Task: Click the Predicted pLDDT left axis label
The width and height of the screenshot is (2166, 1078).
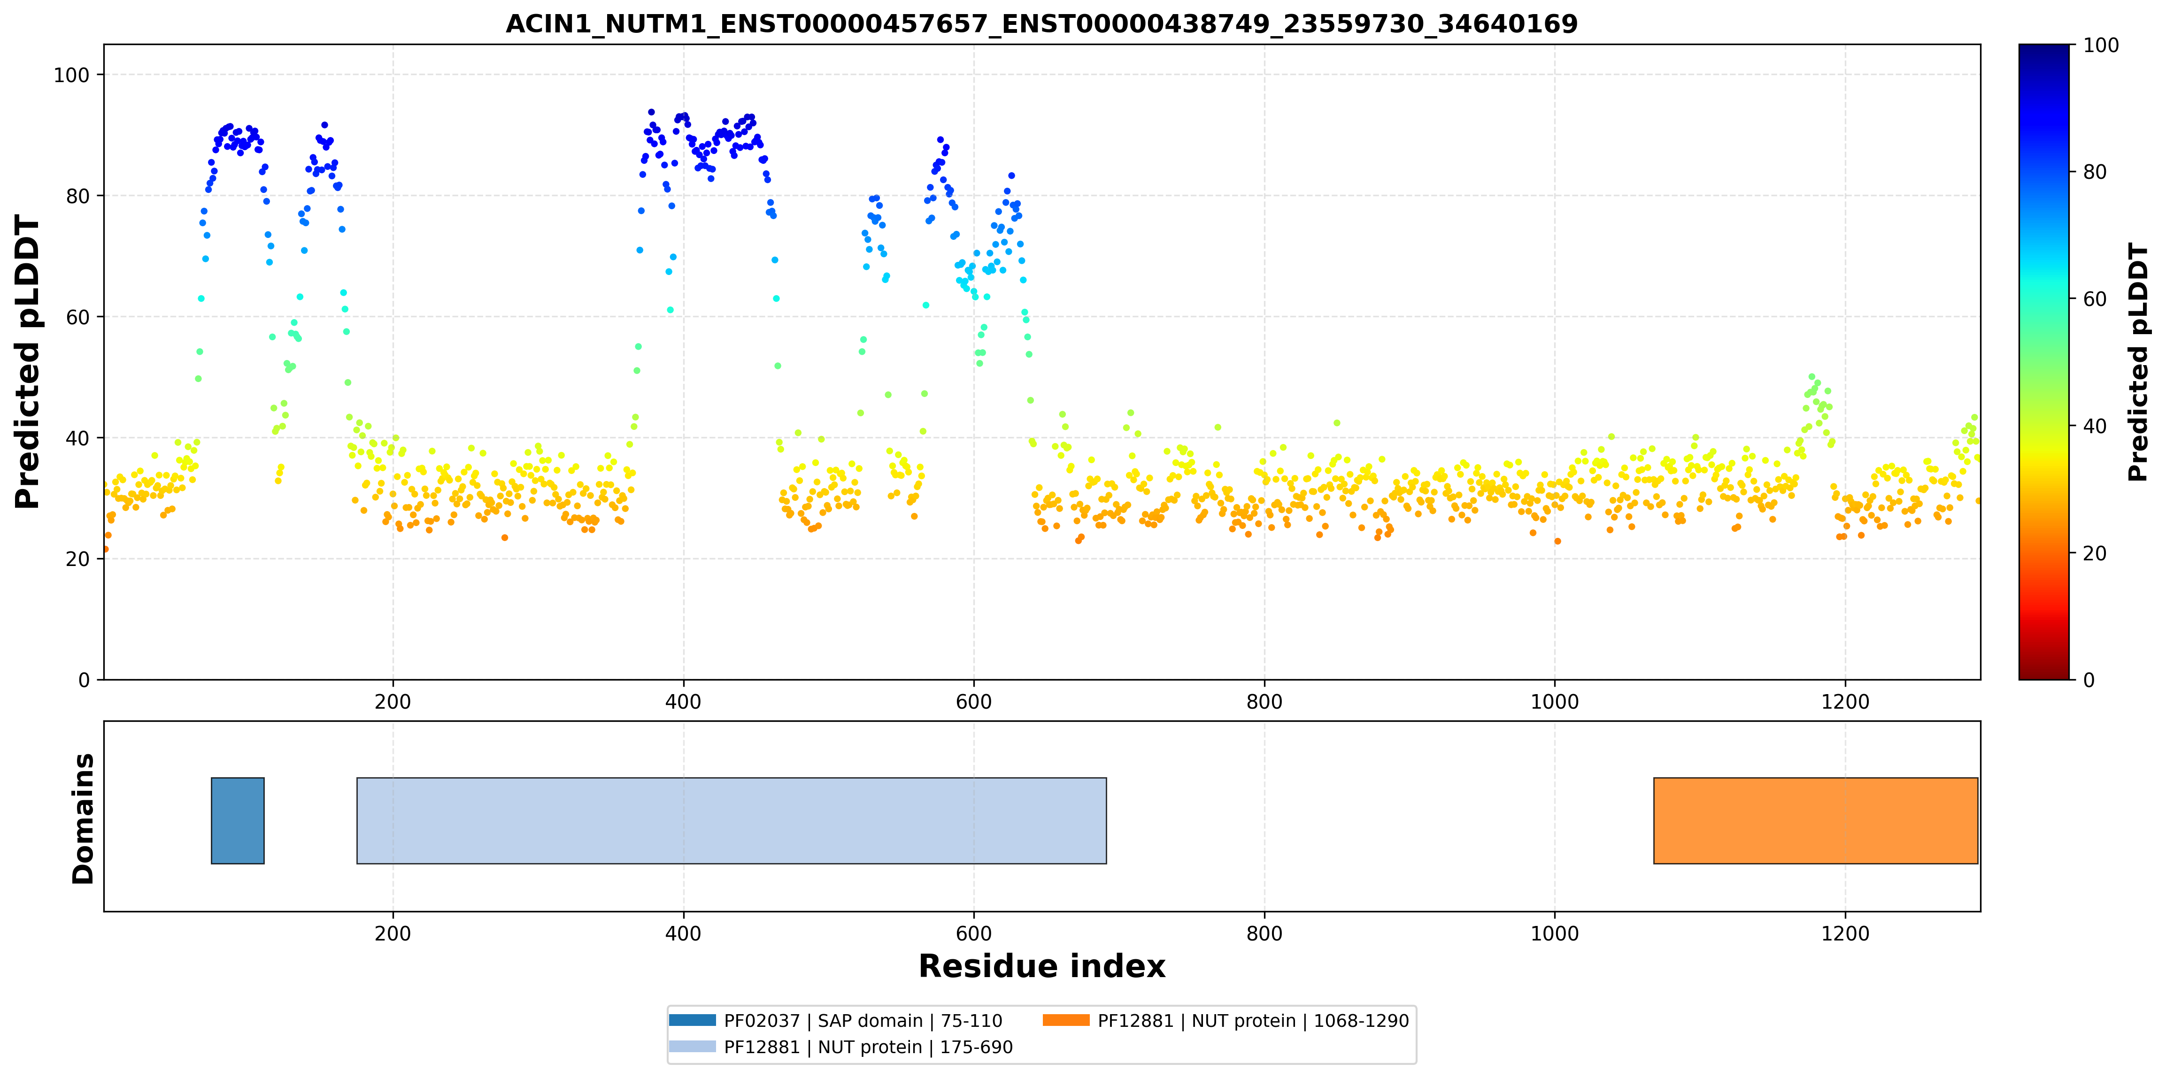Action: [x=27, y=362]
